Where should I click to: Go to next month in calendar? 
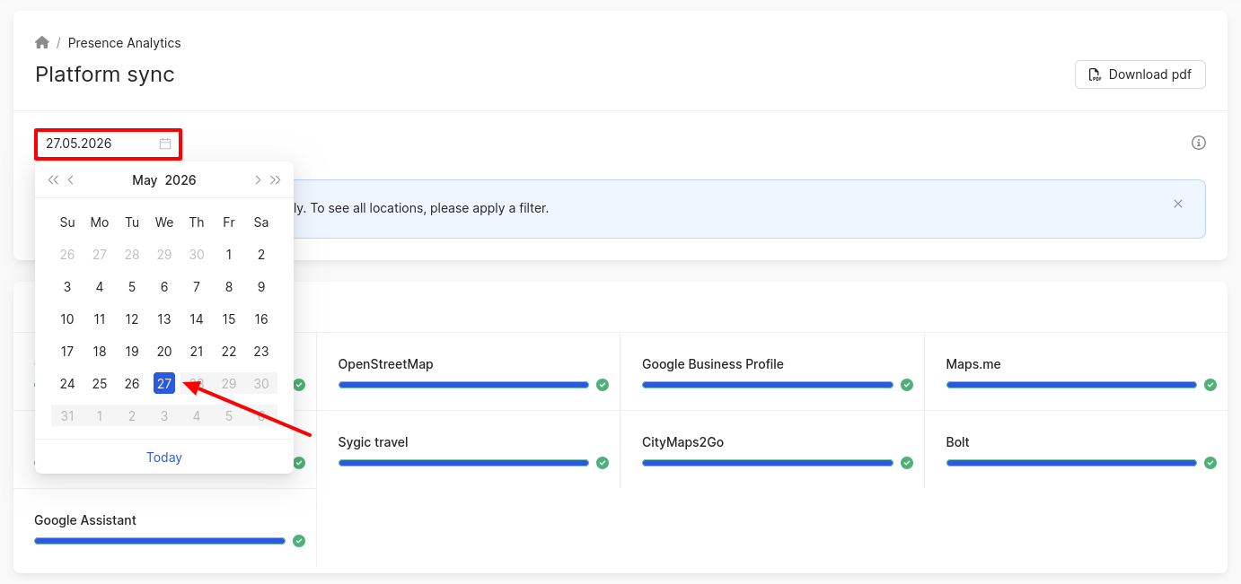[258, 180]
